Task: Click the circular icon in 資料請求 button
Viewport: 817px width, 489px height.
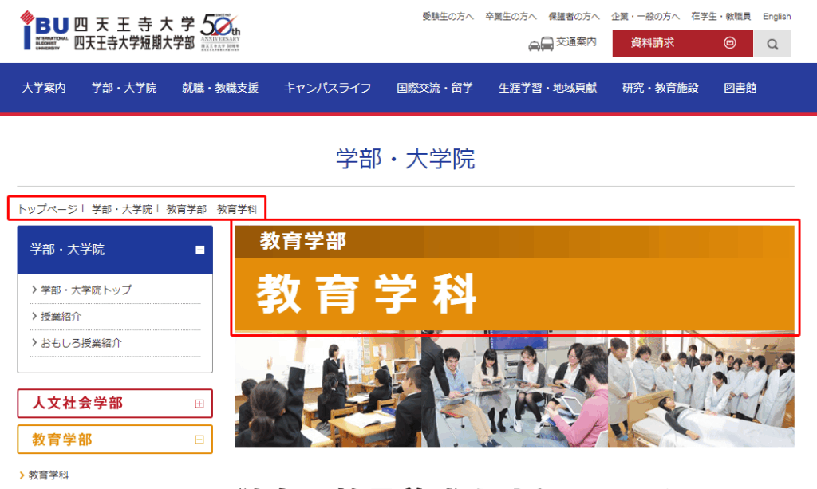Action: [729, 43]
